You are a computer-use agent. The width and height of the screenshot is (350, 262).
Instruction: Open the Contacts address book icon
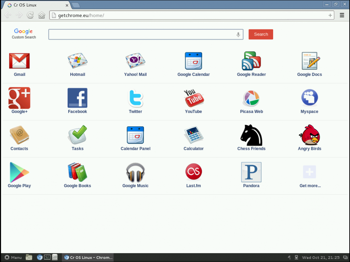coord(19,135)
